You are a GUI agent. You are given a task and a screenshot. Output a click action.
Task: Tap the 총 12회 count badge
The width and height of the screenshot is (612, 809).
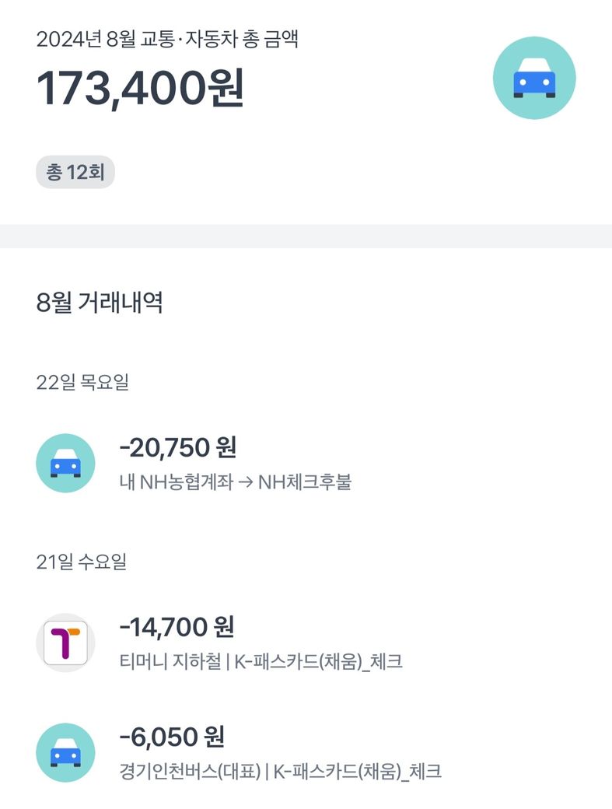75,173
